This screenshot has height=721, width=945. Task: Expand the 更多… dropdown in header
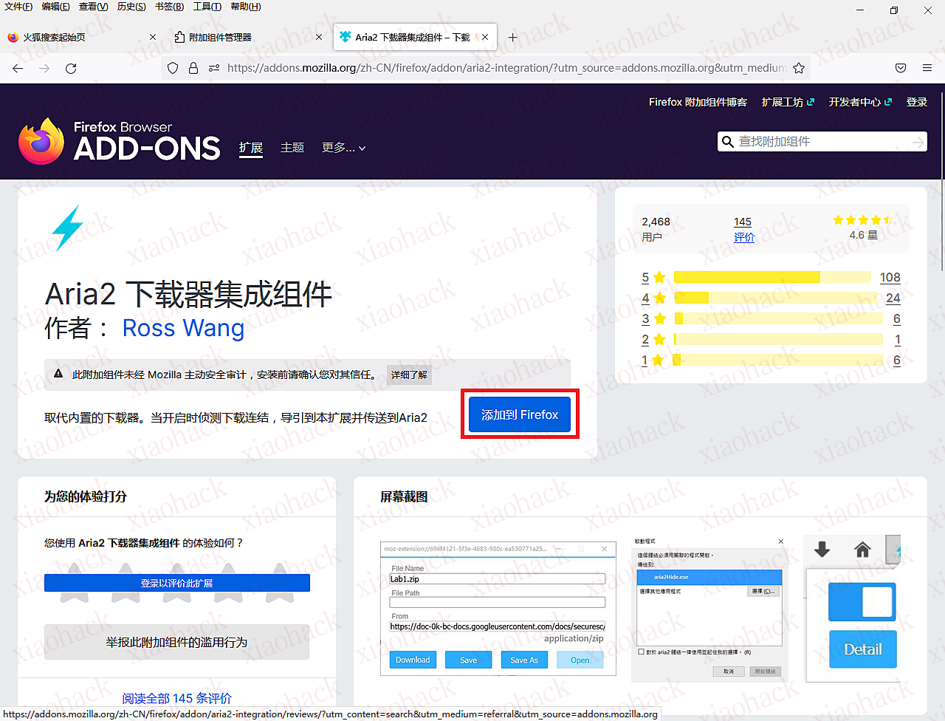343,148
